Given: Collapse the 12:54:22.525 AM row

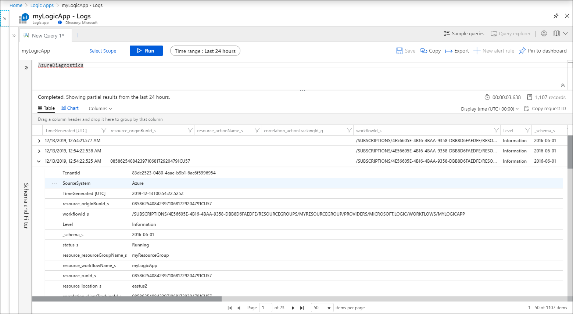Looking at the screenshot, I should [x=39, y=161].
